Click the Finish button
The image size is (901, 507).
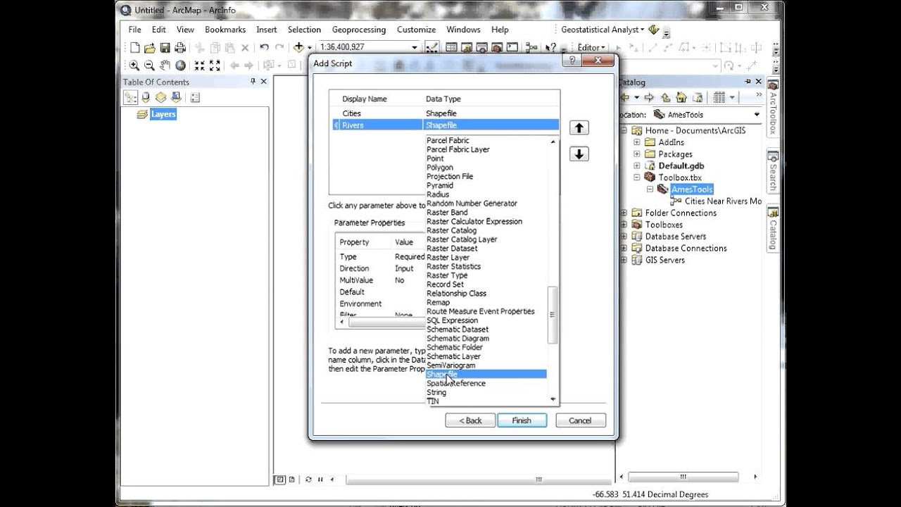point(522,420)
